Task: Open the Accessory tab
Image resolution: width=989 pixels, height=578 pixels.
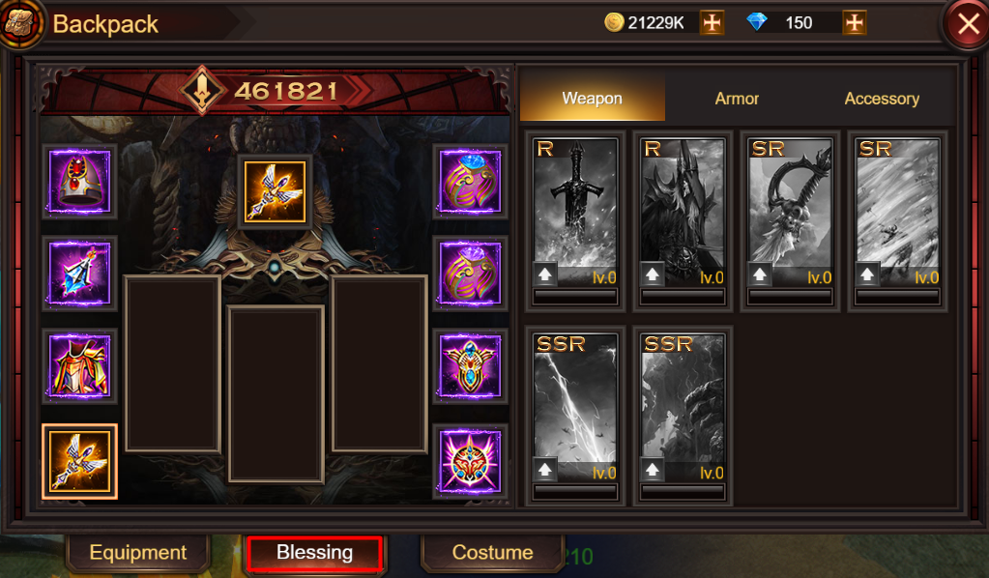Action: [882, 99]
